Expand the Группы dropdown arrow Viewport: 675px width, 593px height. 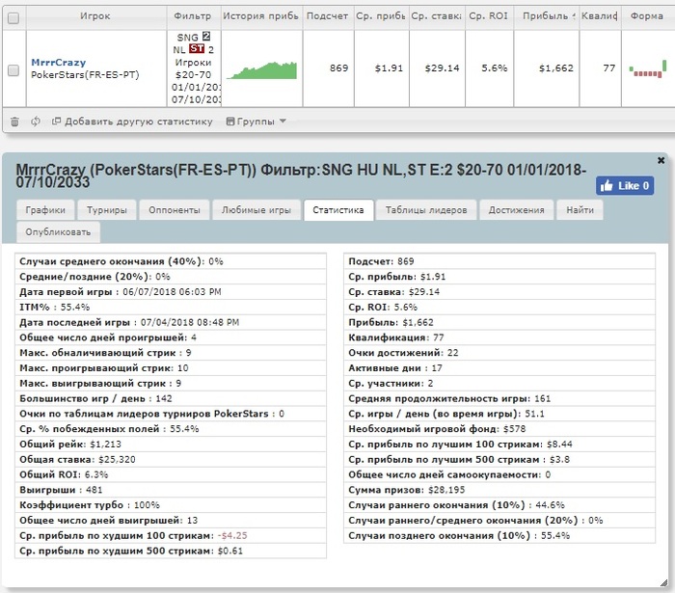[x=283, y=121]
